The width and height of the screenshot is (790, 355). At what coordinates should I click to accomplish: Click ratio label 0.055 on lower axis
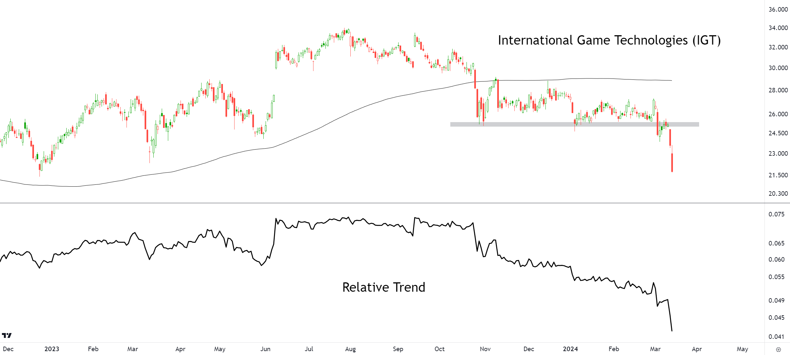[776, 277]
